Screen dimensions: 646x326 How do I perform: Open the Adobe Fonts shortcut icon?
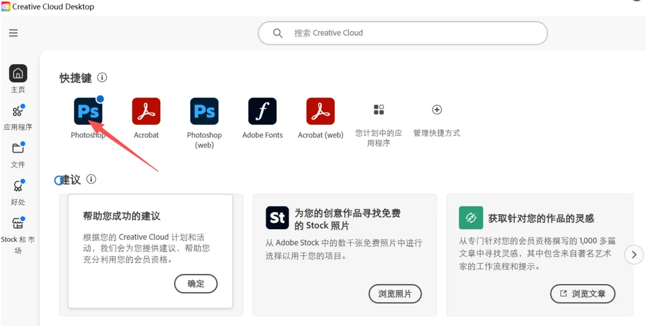pyautogui.click(x=263, y=111)
